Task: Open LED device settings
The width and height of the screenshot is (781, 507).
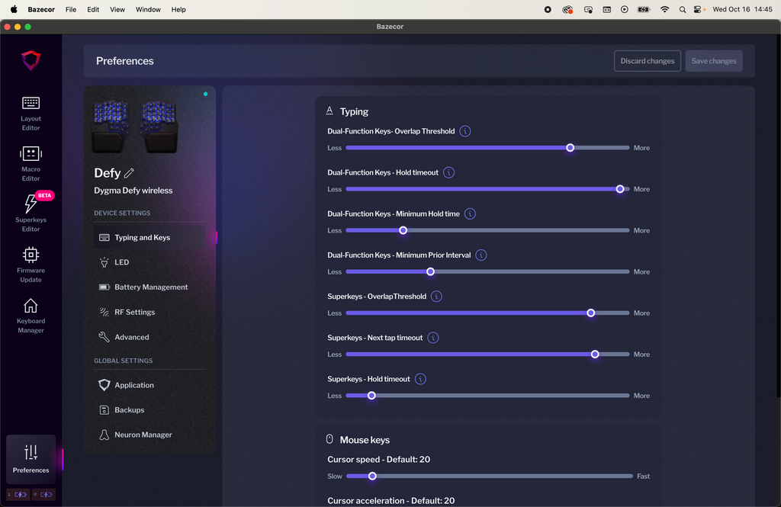Action: [x=121, y=262]
